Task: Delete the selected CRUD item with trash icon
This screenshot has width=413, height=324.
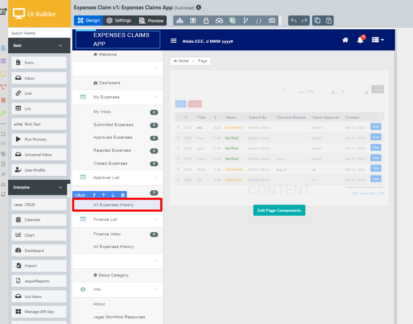Action: tap(123, 195)
